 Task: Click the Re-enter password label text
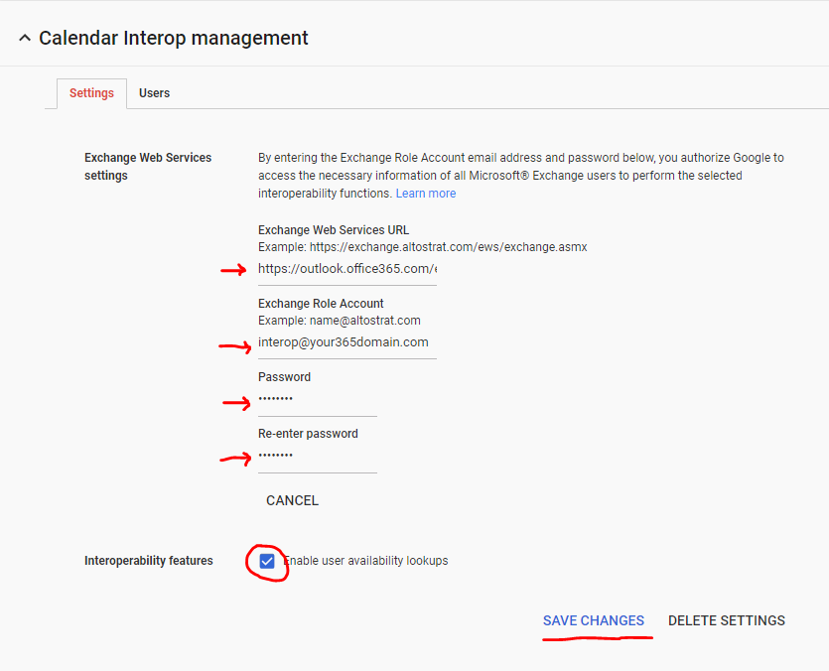[308, 434]
